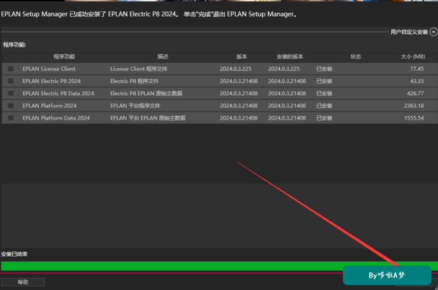Screen dimensions: 438x290
Task: Sort by the 程序功能 column header
Action: 64,57
